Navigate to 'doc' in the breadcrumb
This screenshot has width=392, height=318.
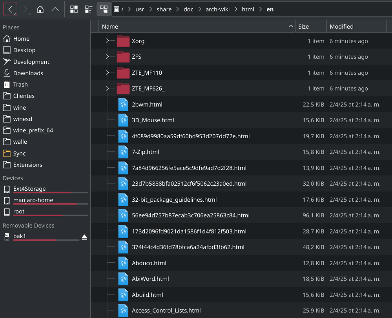pyautogui.click(x=188, y=9)
